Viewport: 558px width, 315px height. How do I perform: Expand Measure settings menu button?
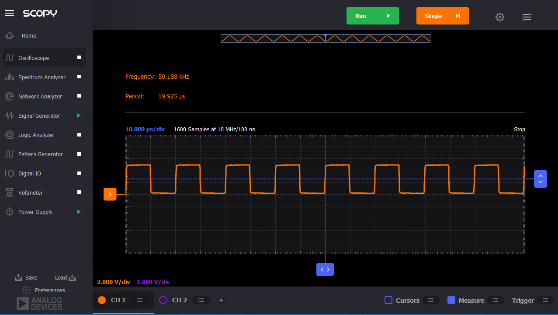click(495, 300)
